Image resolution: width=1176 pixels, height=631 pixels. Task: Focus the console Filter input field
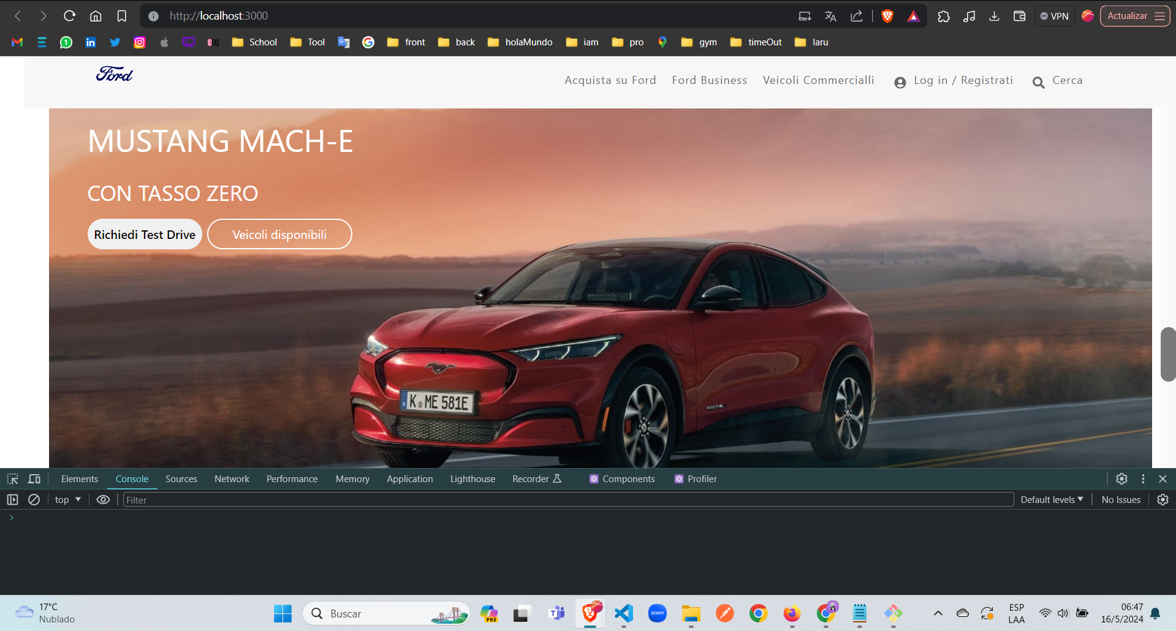(x=568, y=500)
